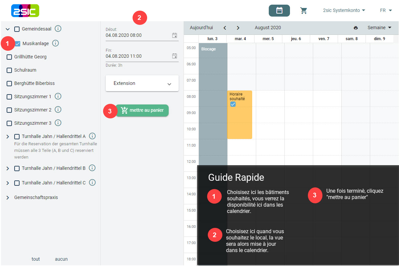
Task: Show info for Gemeindesaal
Action: point(58,29)
